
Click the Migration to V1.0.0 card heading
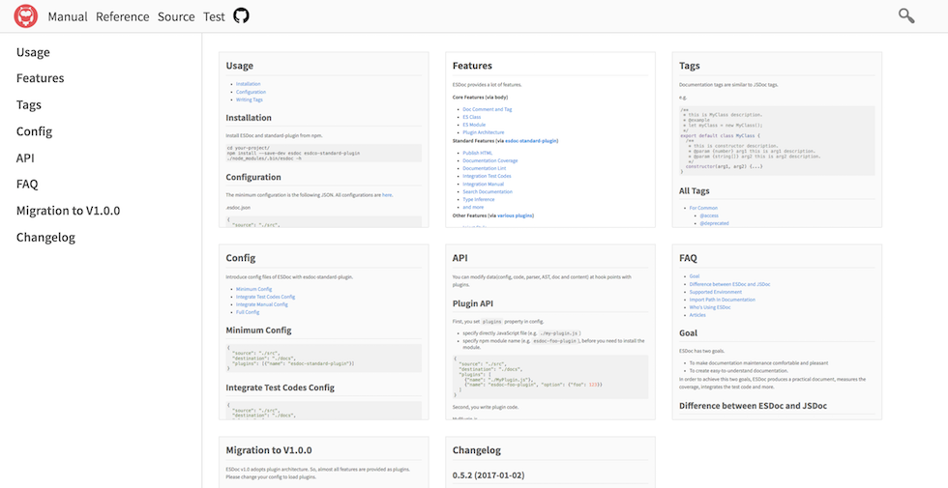tap(269, 450)
